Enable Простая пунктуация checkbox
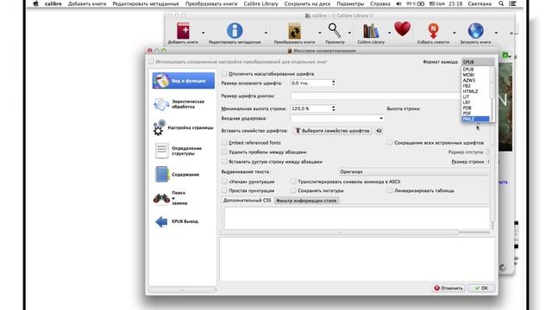552x310 pixels. [x=224, y=190]
